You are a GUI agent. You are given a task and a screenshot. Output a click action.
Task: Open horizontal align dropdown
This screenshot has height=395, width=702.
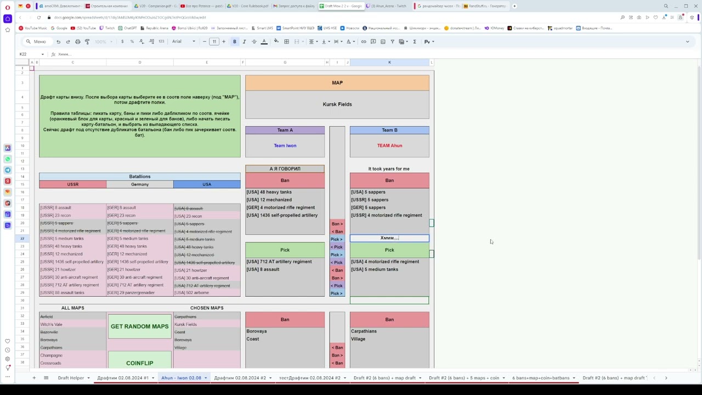click(313, 42)
